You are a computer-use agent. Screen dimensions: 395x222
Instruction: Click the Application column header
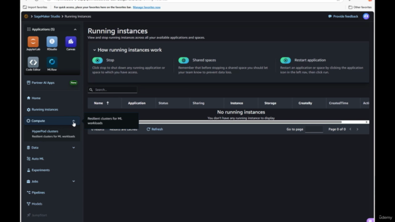pyautogui.click(x=137, y=103)
